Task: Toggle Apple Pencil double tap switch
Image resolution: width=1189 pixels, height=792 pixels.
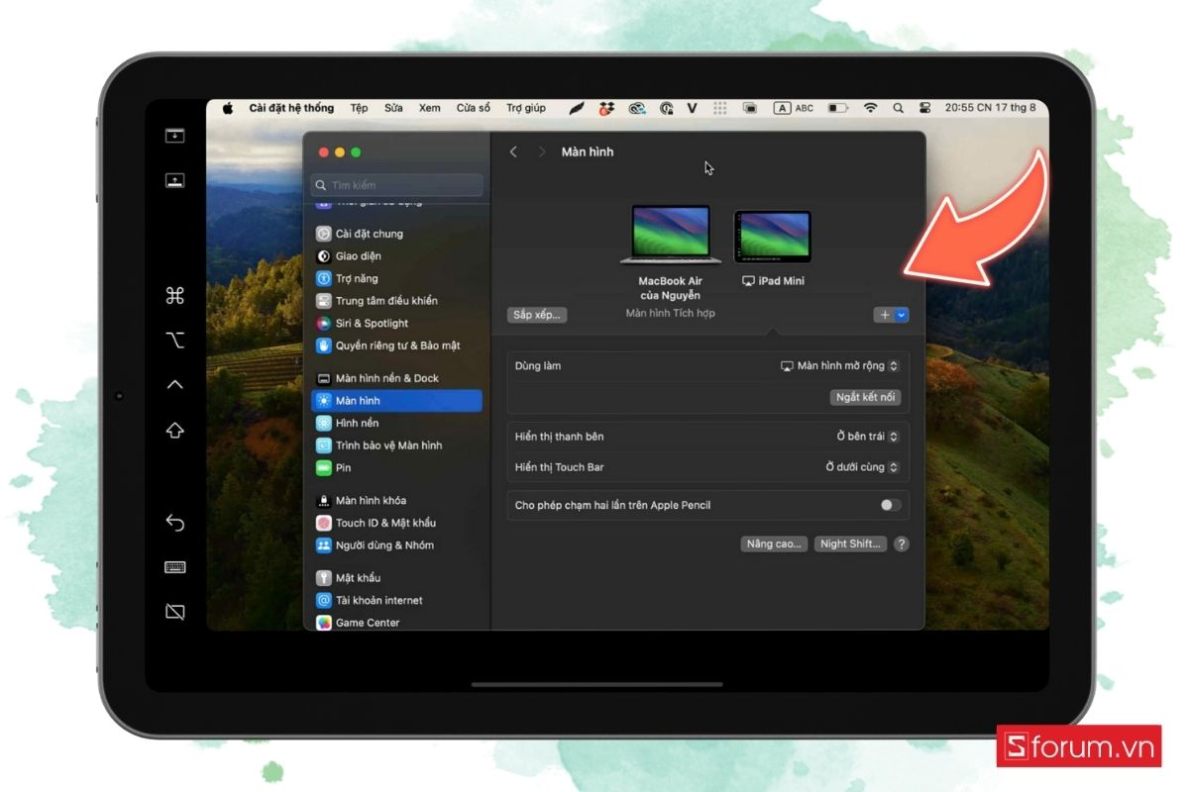Action: point(890,505)
